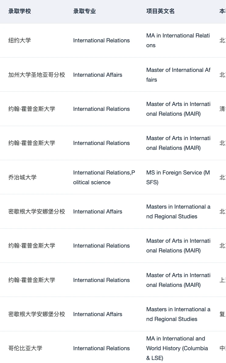Click the 录取学校 column header
The image size is (226, 363).
(20, 11)
